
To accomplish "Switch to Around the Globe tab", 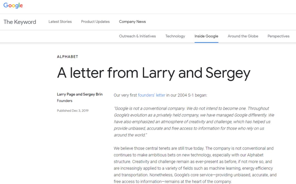I will 243,36.
